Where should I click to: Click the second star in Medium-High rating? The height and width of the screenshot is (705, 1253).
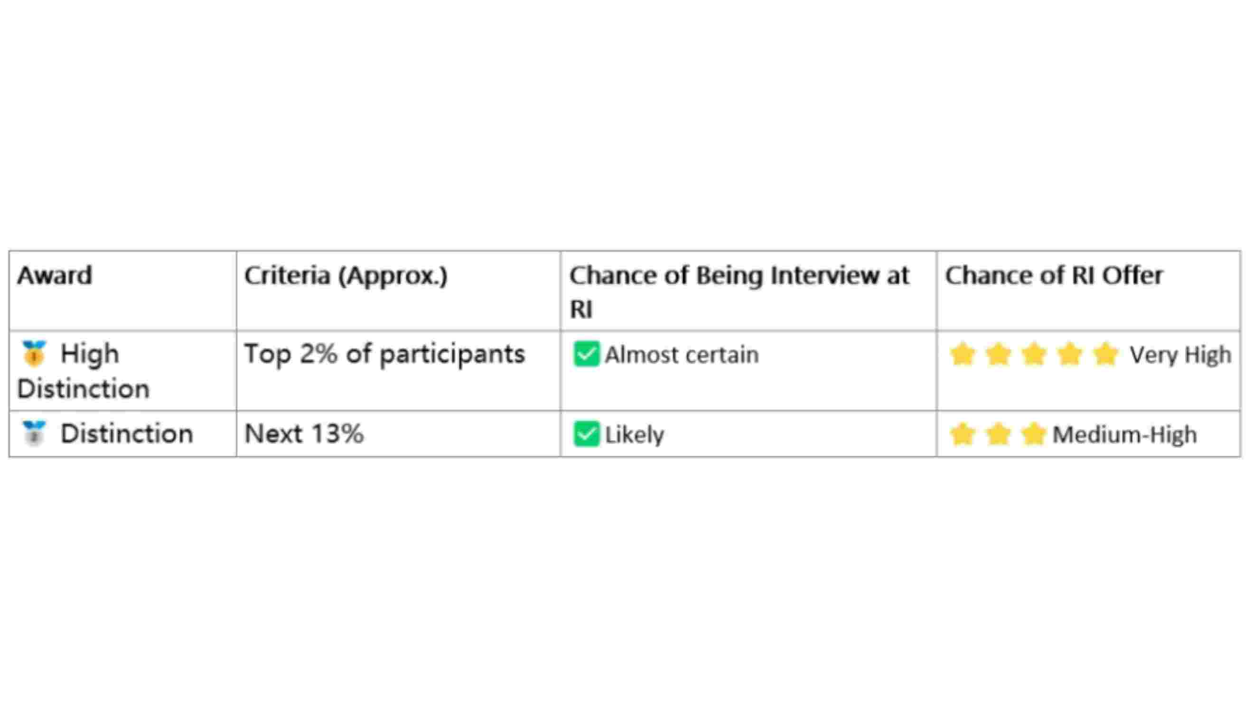tap(998, 433)
